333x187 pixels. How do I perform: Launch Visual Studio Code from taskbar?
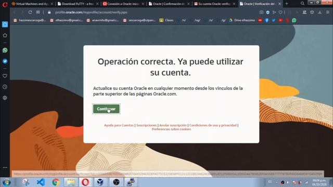(x=41, y=182)
